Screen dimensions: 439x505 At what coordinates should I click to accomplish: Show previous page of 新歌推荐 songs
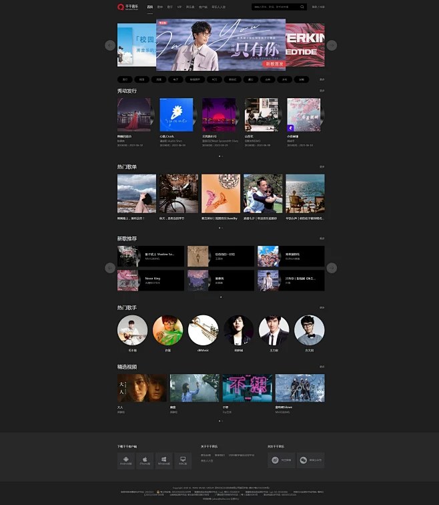click(110, 268)
